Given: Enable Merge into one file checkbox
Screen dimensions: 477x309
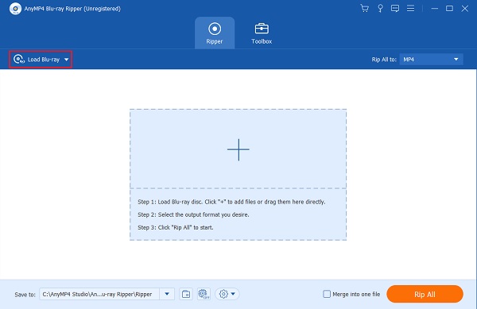Looking at the screenshot, I should pyautogui.click(x=327, y=294).
